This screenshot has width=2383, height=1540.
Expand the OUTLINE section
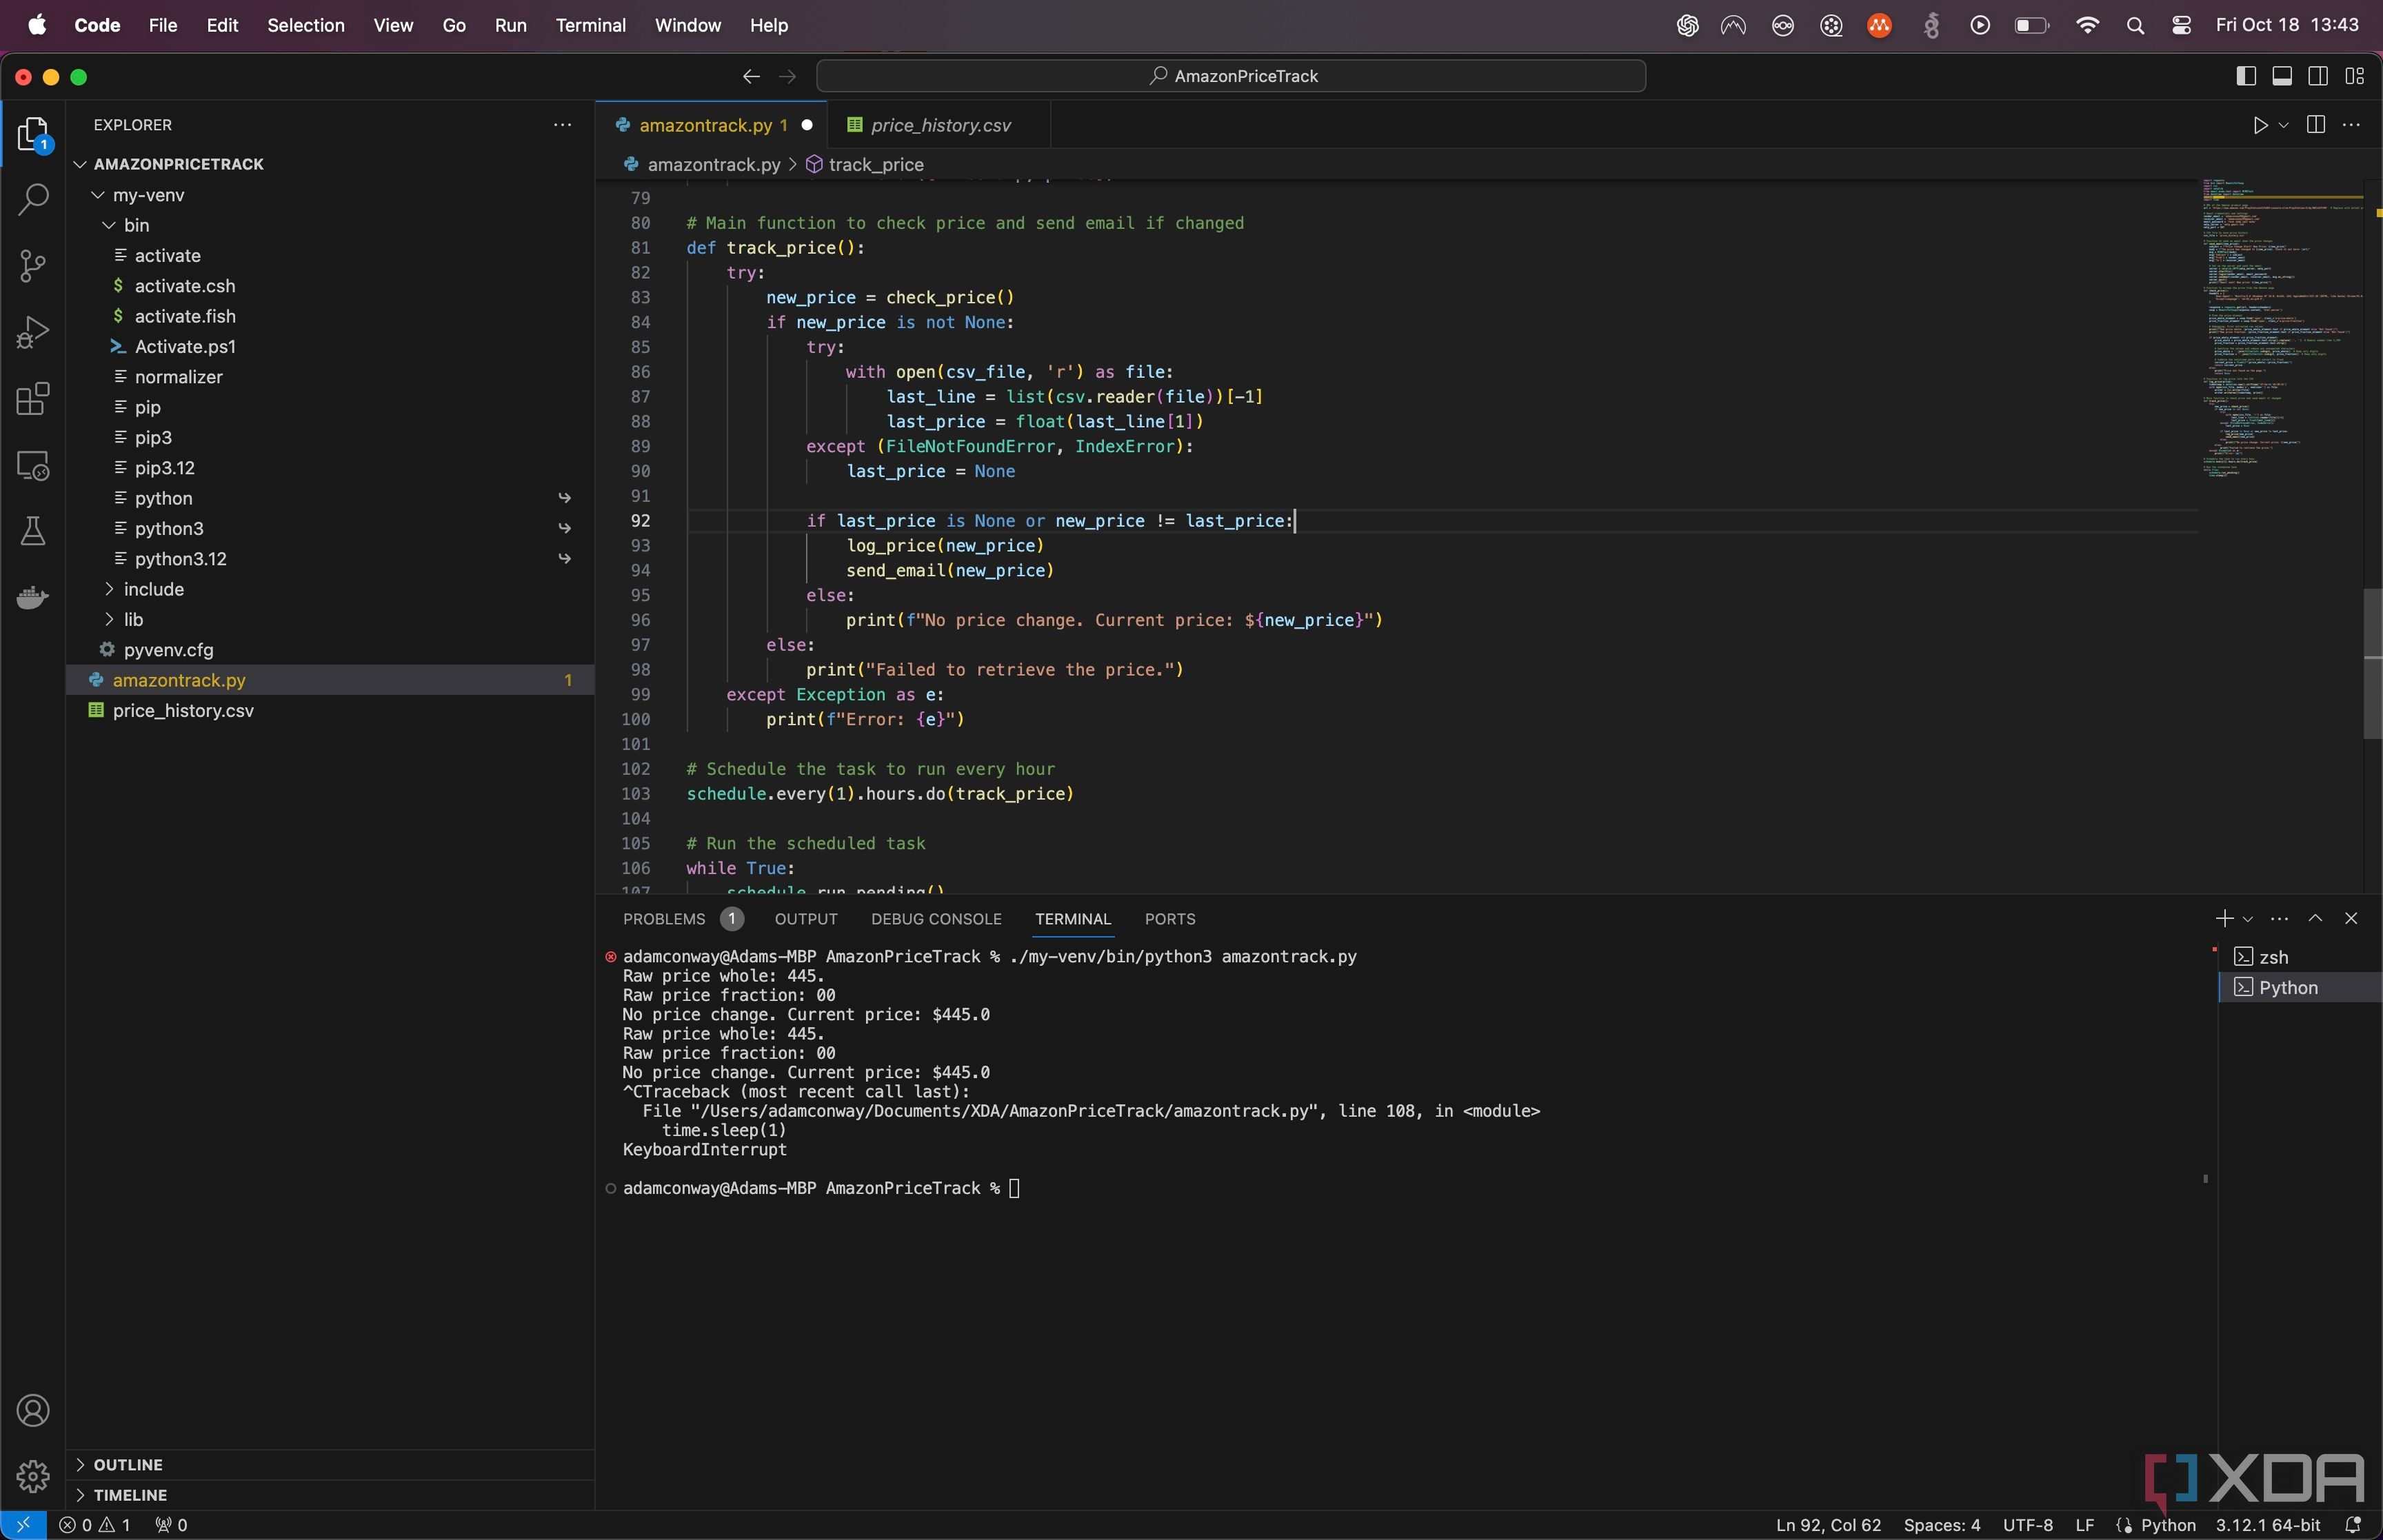[x=128, y=1465]
